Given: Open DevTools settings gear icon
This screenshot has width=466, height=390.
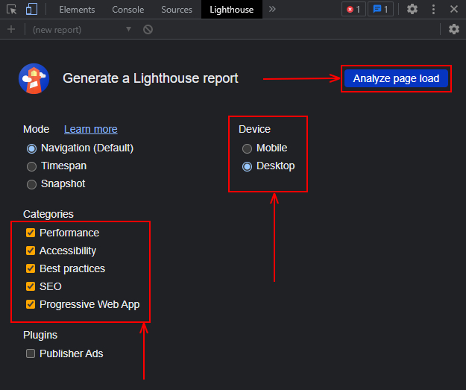Looking at the screenshot, I should pyautogui.click(x=412, y=9).
